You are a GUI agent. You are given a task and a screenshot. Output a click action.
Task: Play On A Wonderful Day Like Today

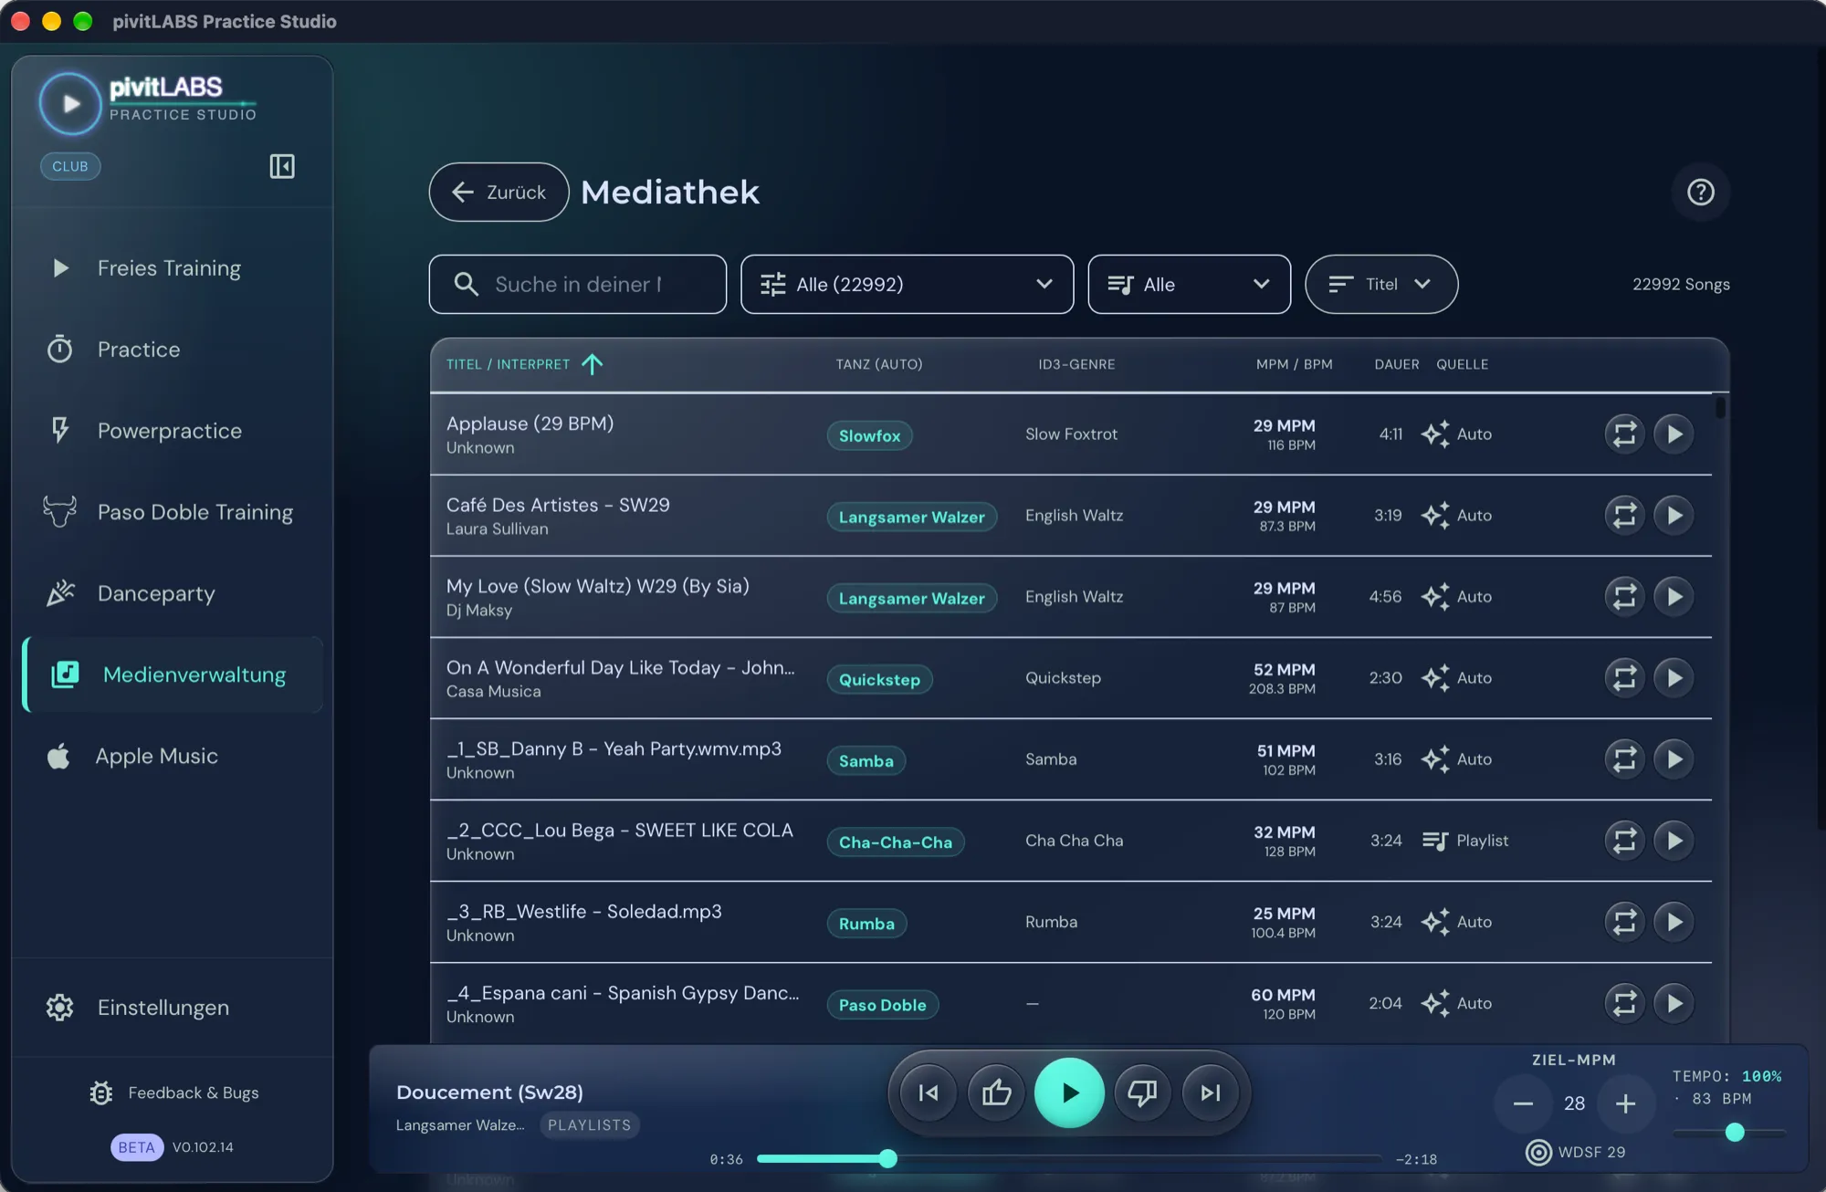tap(1674, 677)
